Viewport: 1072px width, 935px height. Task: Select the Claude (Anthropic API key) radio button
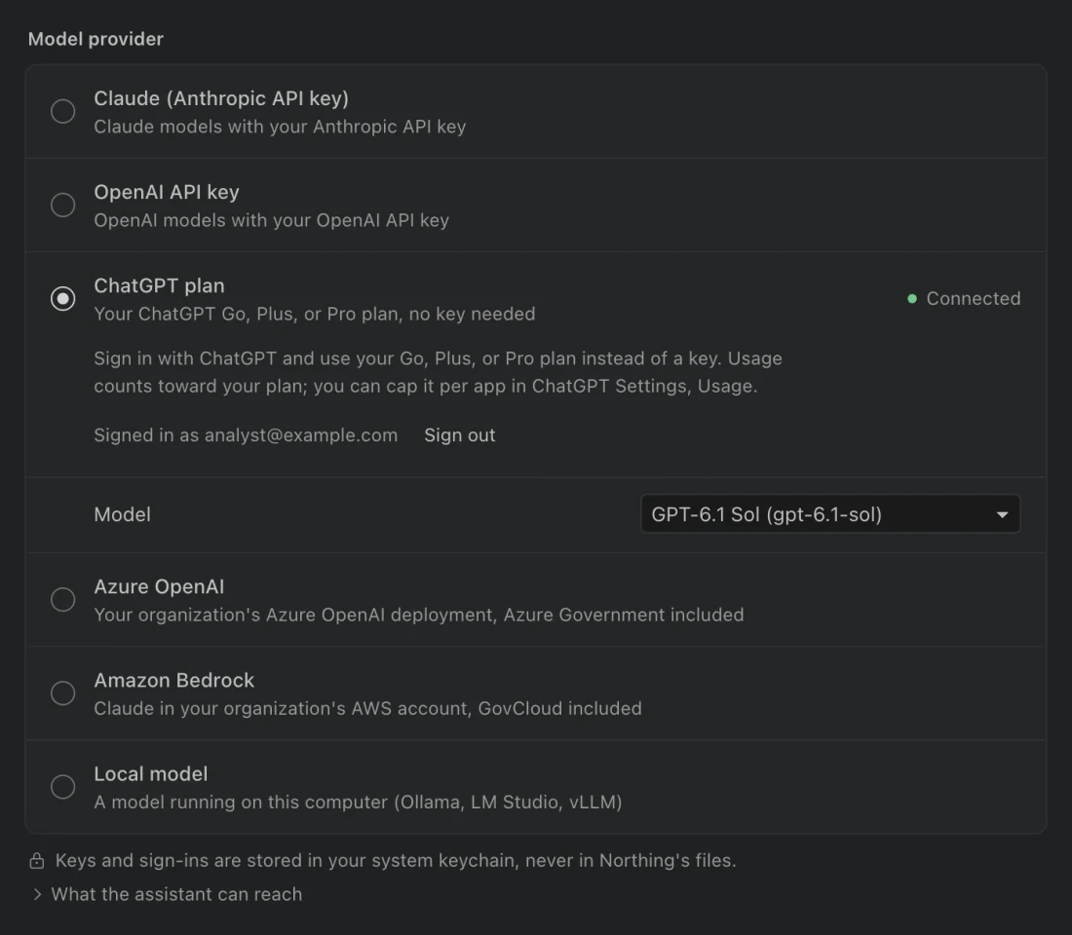(63, 111)
